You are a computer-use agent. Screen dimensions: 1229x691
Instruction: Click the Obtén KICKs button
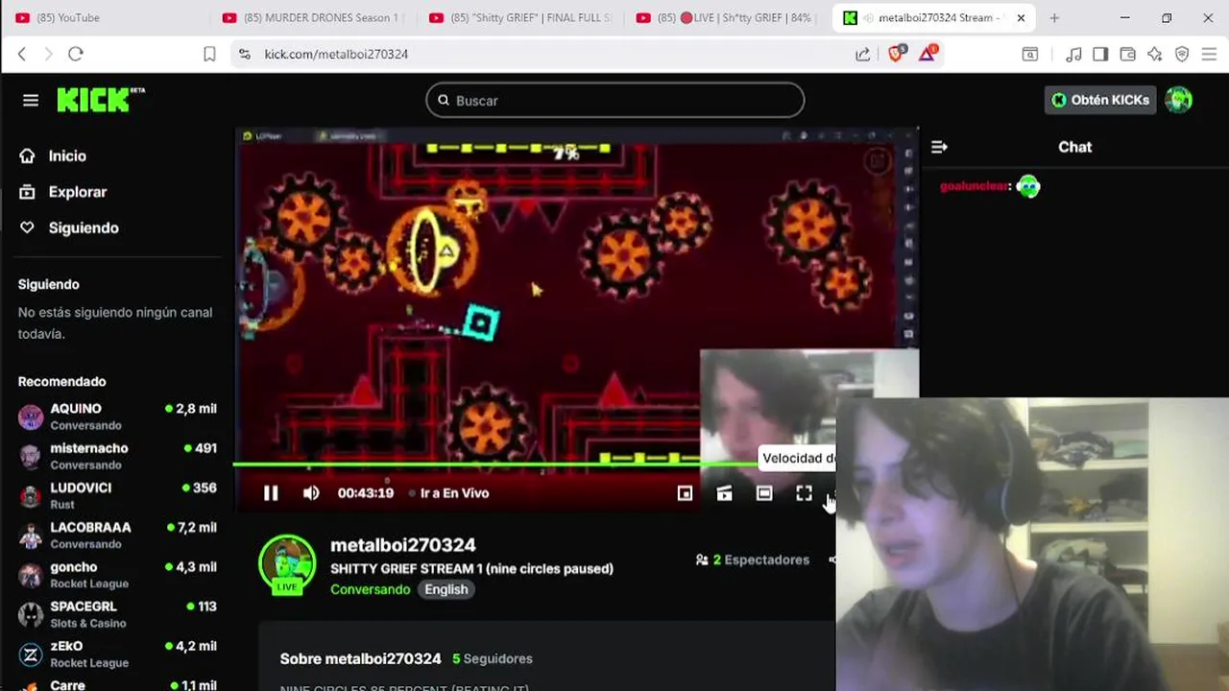1101,100
